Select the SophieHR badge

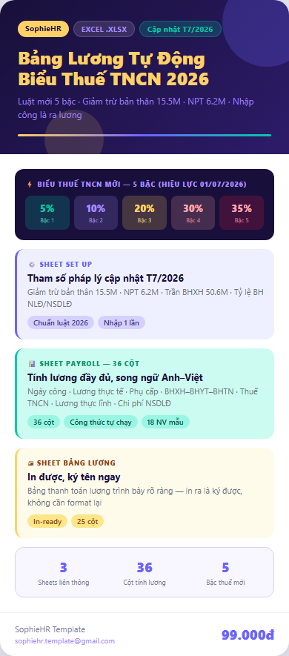[x=44, y=29]
